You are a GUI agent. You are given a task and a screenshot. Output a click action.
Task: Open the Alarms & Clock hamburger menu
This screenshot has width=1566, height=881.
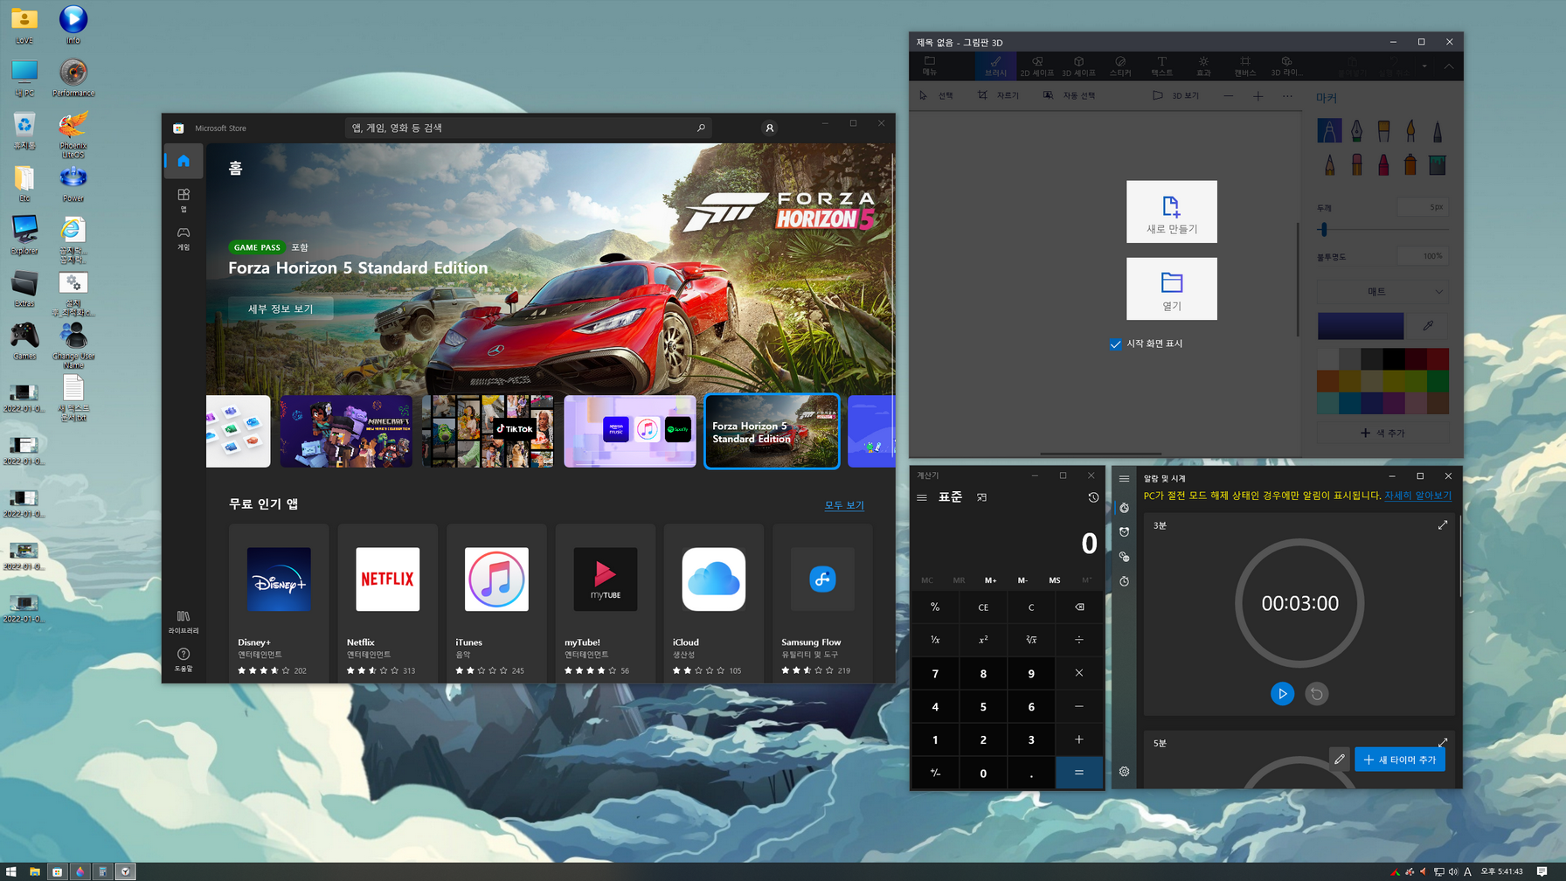click(x=1125, y=478)
